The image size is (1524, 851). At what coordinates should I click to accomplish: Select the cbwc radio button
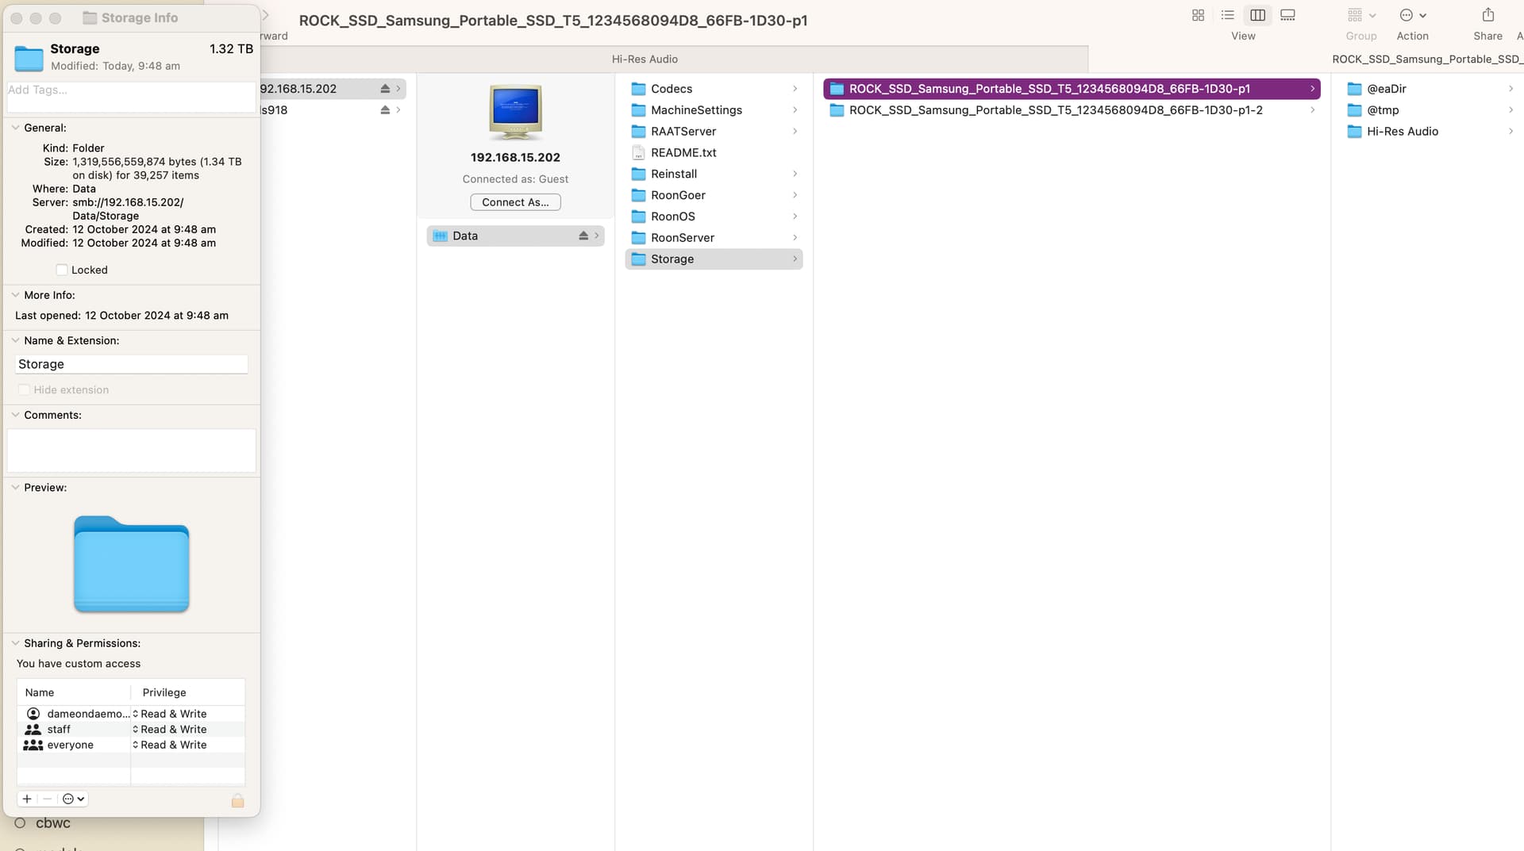(21, 823)
